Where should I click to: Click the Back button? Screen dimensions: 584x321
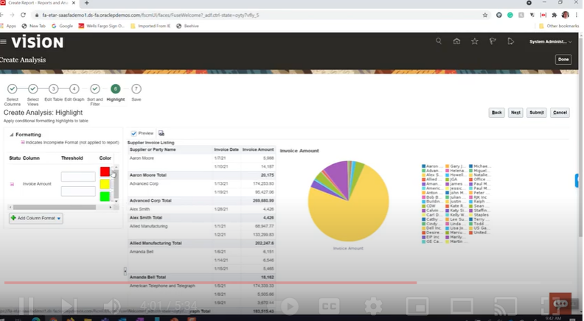[x=496, y=113]
